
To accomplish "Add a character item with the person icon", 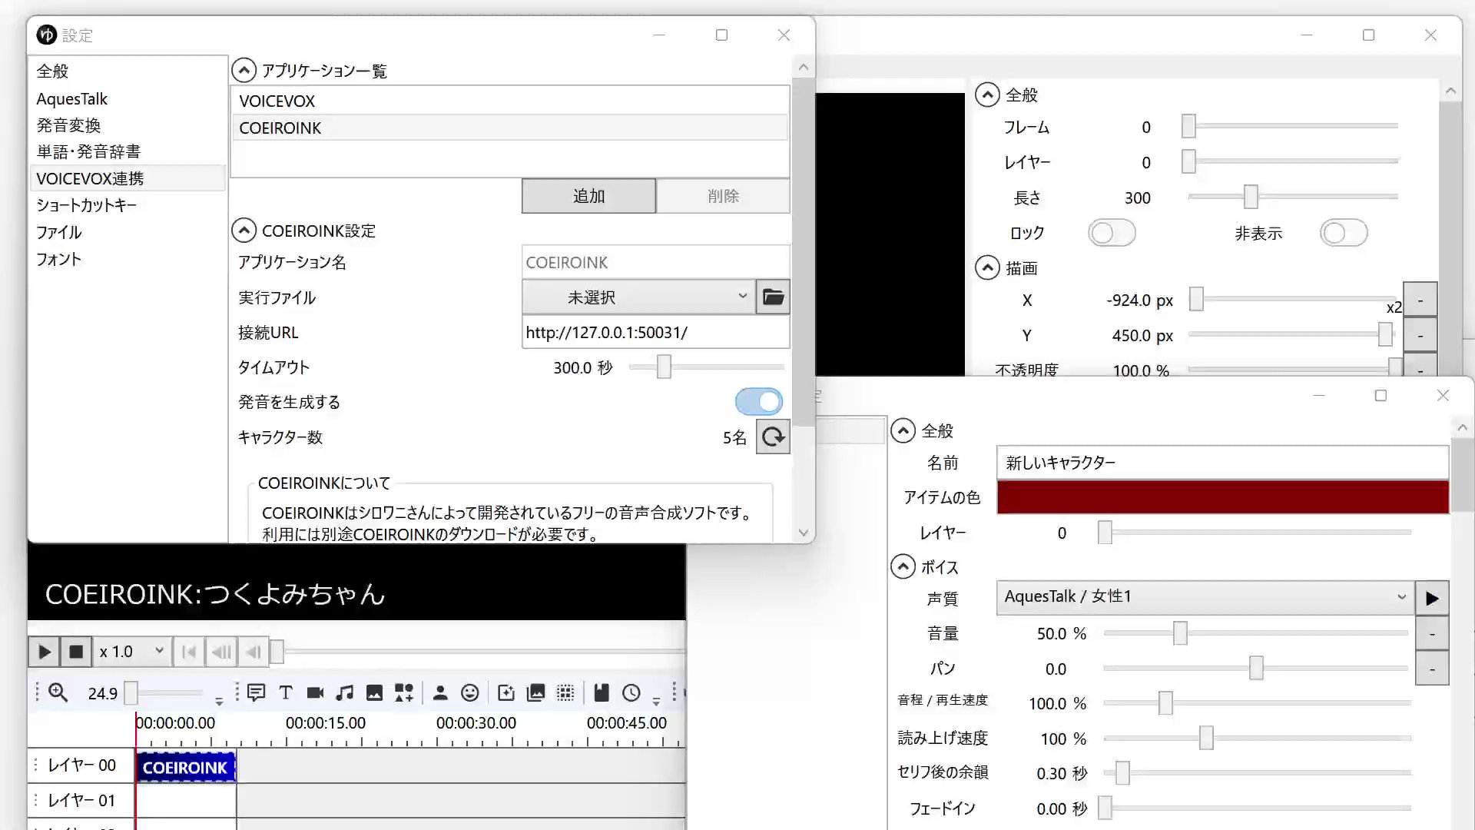I will point(440,692).
